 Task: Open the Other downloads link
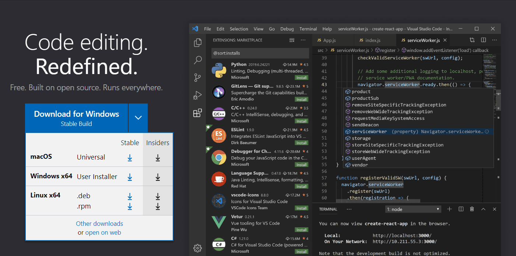pos(99,224)
